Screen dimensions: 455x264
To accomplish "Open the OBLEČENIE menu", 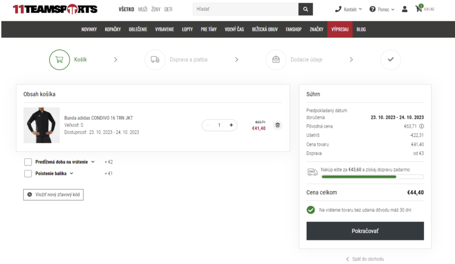I will point(138,29).
